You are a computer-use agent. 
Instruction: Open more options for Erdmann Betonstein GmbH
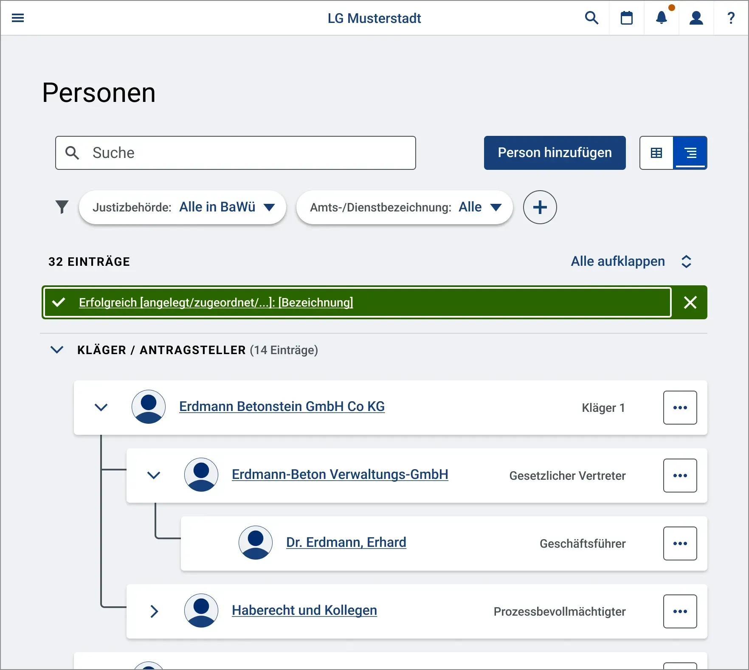click(x=680, y=408)
